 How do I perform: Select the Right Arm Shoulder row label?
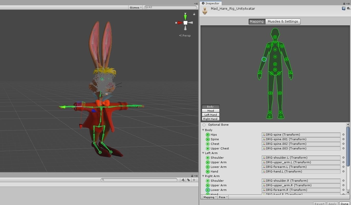click(x=217, y=181)
